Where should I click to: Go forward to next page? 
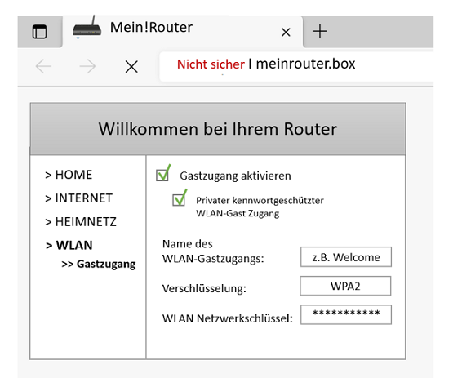pos(87,66)
